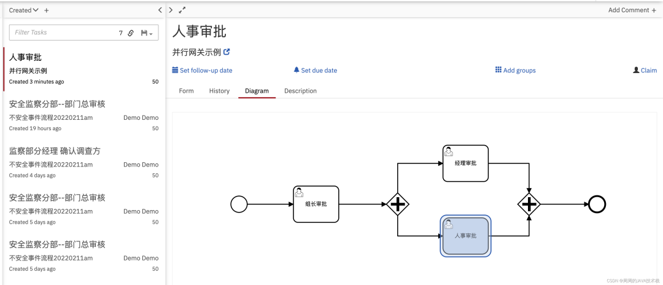Screen dimensions: 663x285
Task: Click the first parallel gateway after 组长审批
Action: pyautogui.click(x=397, y=205)
